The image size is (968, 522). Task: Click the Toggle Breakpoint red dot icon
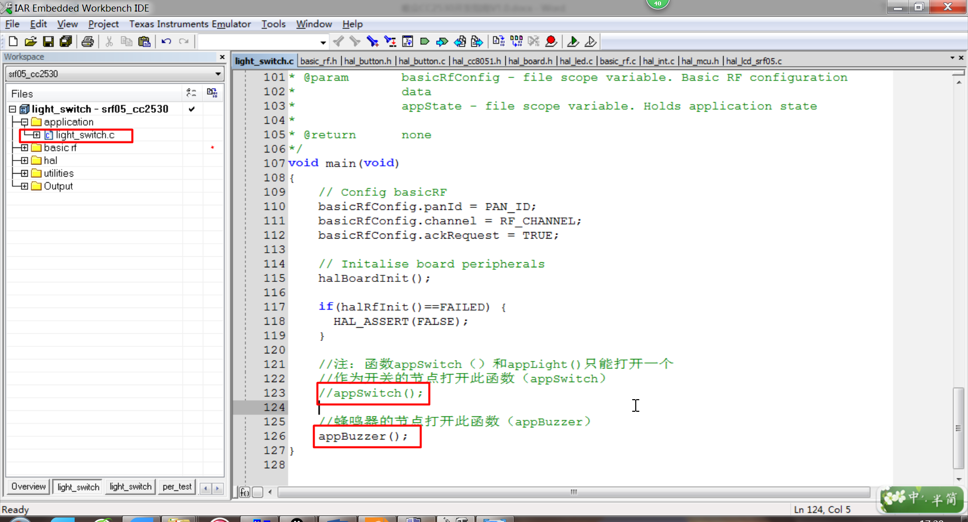pos(551,41)
